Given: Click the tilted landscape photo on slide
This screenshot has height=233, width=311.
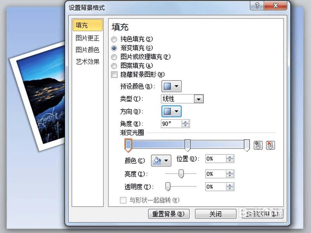Looking at the screenshot, I should pyautogui.click(x=41, y=95).
